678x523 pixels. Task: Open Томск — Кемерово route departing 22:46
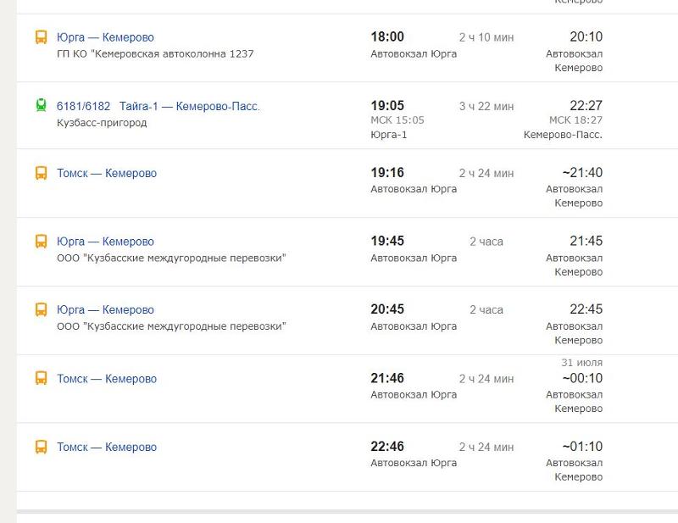point(107,447)
